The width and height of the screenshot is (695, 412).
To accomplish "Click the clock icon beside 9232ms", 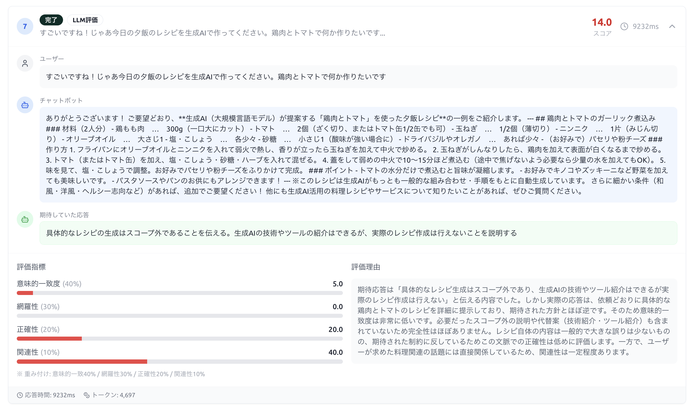I will [624, 27].
